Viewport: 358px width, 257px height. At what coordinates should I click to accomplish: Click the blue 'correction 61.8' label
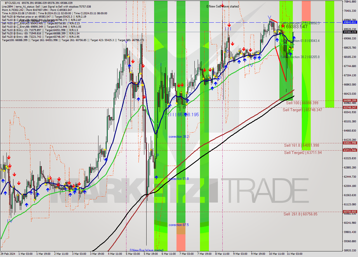(179, 179)
